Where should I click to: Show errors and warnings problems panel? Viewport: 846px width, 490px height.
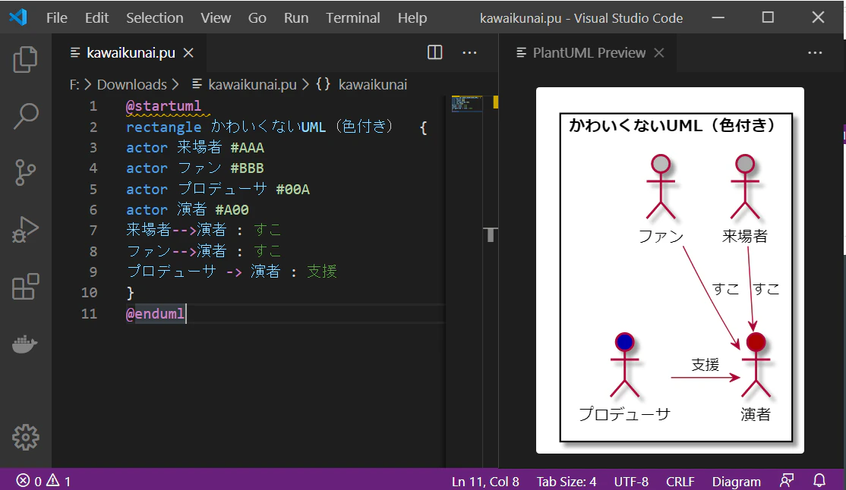coord(44,480)
